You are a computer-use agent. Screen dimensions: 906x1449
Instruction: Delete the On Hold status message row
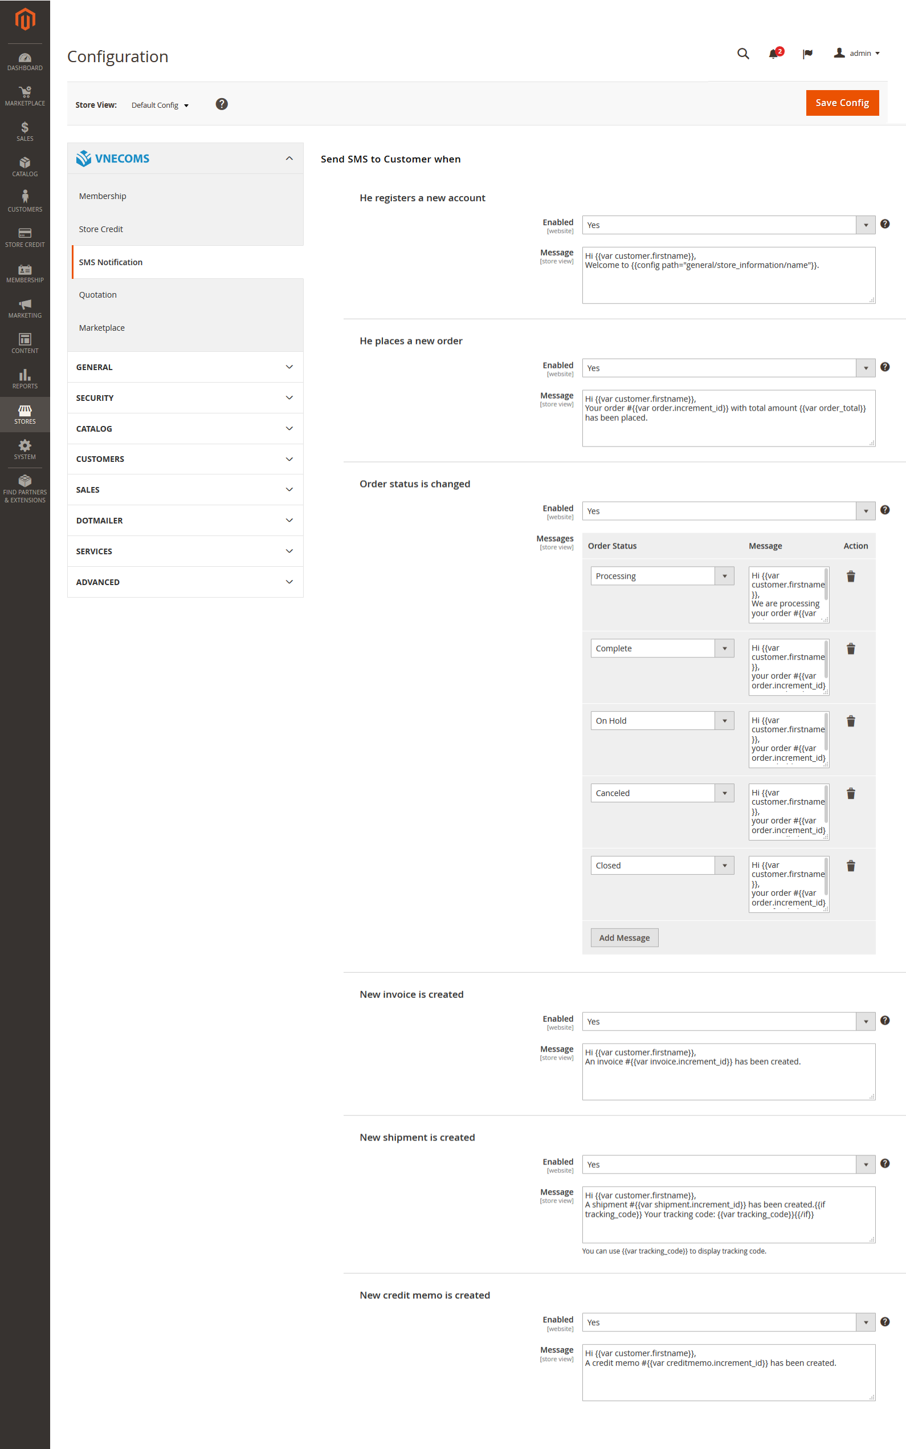point(850,721)
